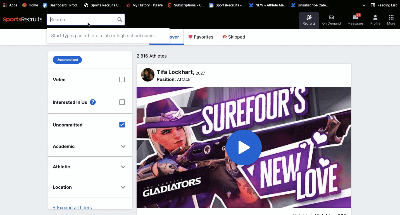Uncheck the Uncommitted filter checkbox
This screenshot has height=215, width=400.
point(122,125)
